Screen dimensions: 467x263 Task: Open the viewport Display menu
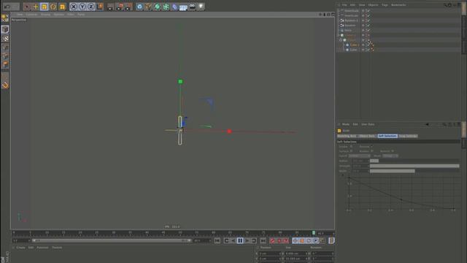pos(45,15)
